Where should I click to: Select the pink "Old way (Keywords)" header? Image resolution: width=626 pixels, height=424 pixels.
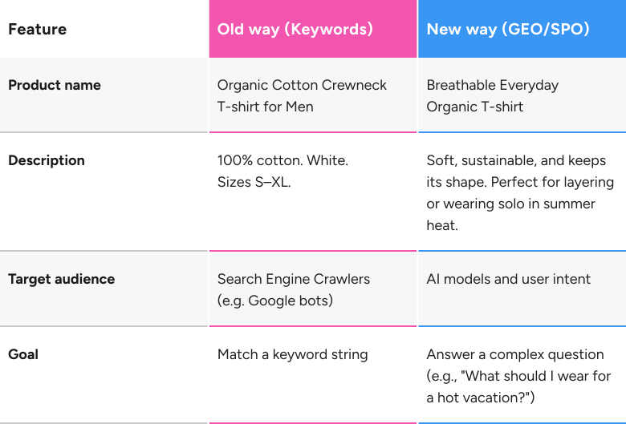tap(295, 30)
